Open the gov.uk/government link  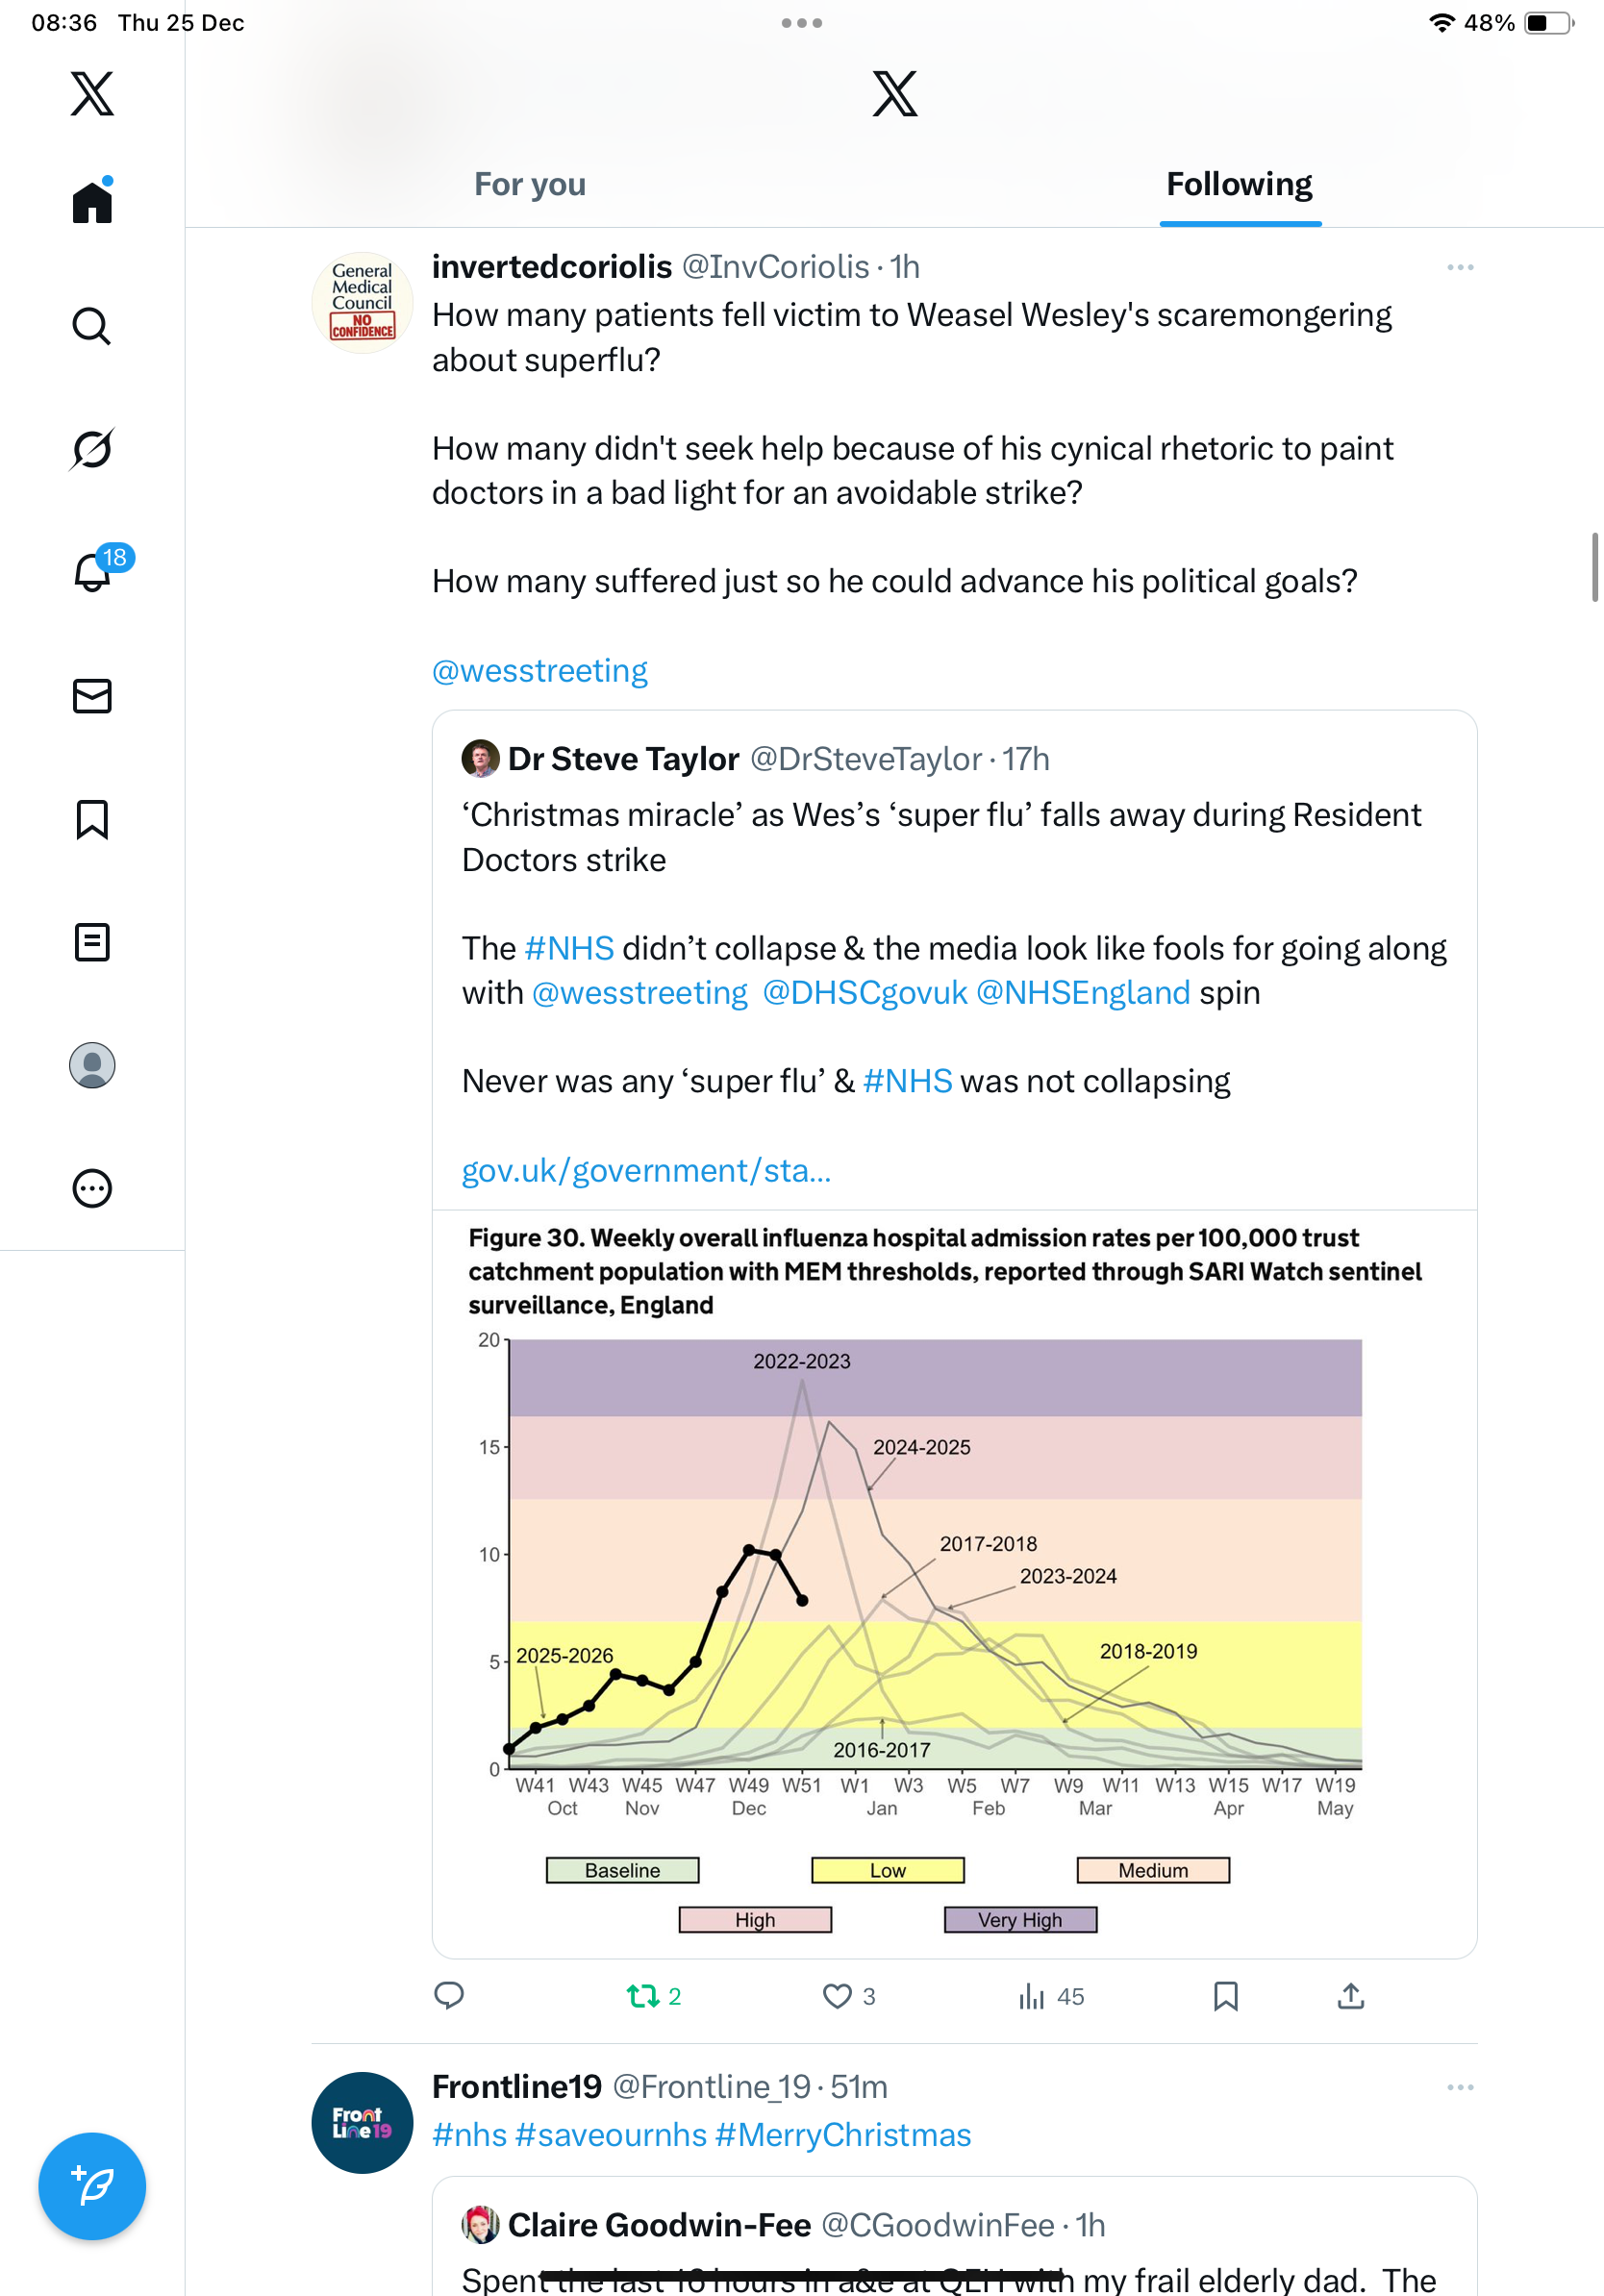point(646,1170)
